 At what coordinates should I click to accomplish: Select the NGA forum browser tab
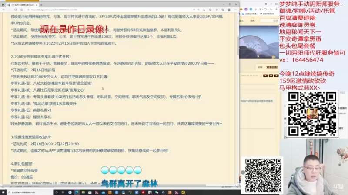click(x=22, y=5)
